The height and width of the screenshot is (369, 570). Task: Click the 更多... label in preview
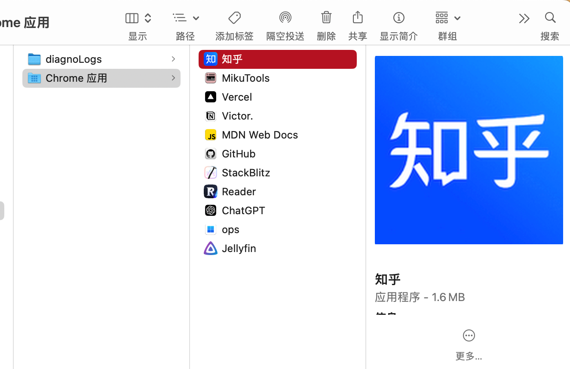(x=469, y=356)
